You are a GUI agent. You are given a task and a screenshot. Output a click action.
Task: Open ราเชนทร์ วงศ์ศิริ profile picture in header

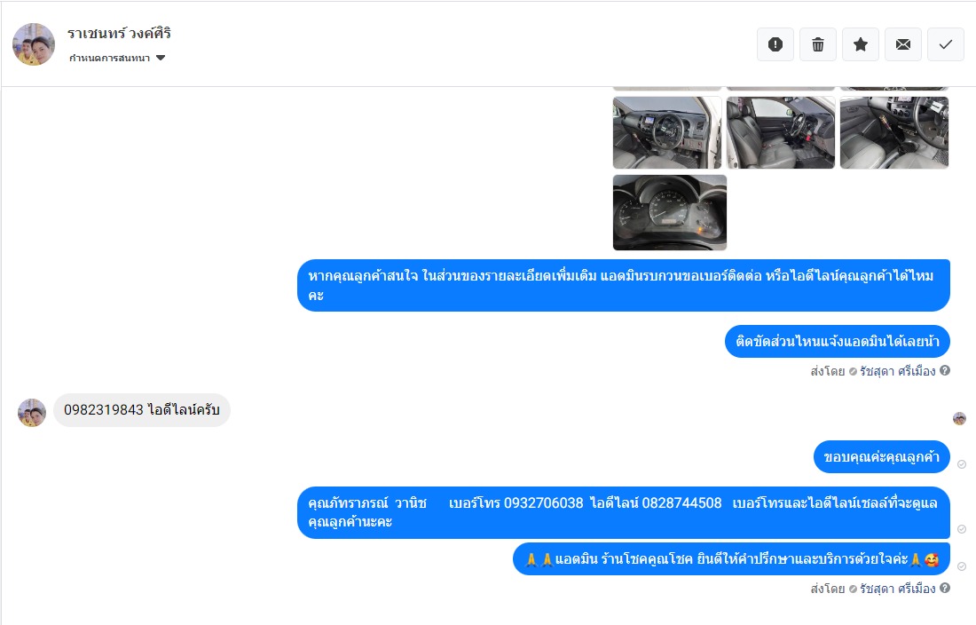pos(34,44)
